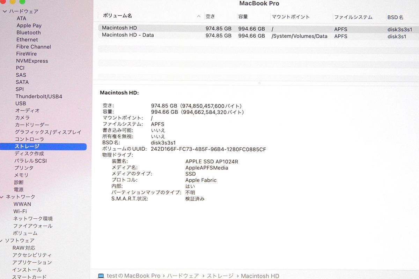Select SPI in the sidebar

point(20,89)
